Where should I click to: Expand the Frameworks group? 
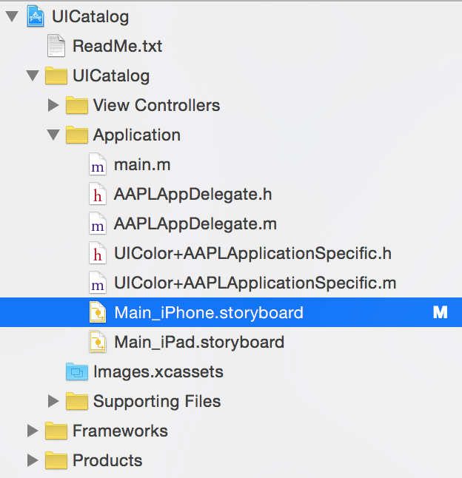click(x=32, y=431)
